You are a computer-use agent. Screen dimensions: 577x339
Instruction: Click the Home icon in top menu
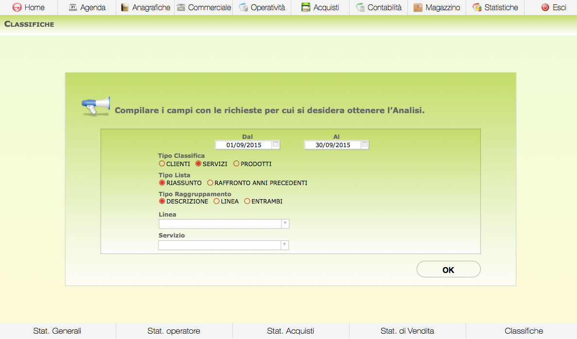click(17, 7)
